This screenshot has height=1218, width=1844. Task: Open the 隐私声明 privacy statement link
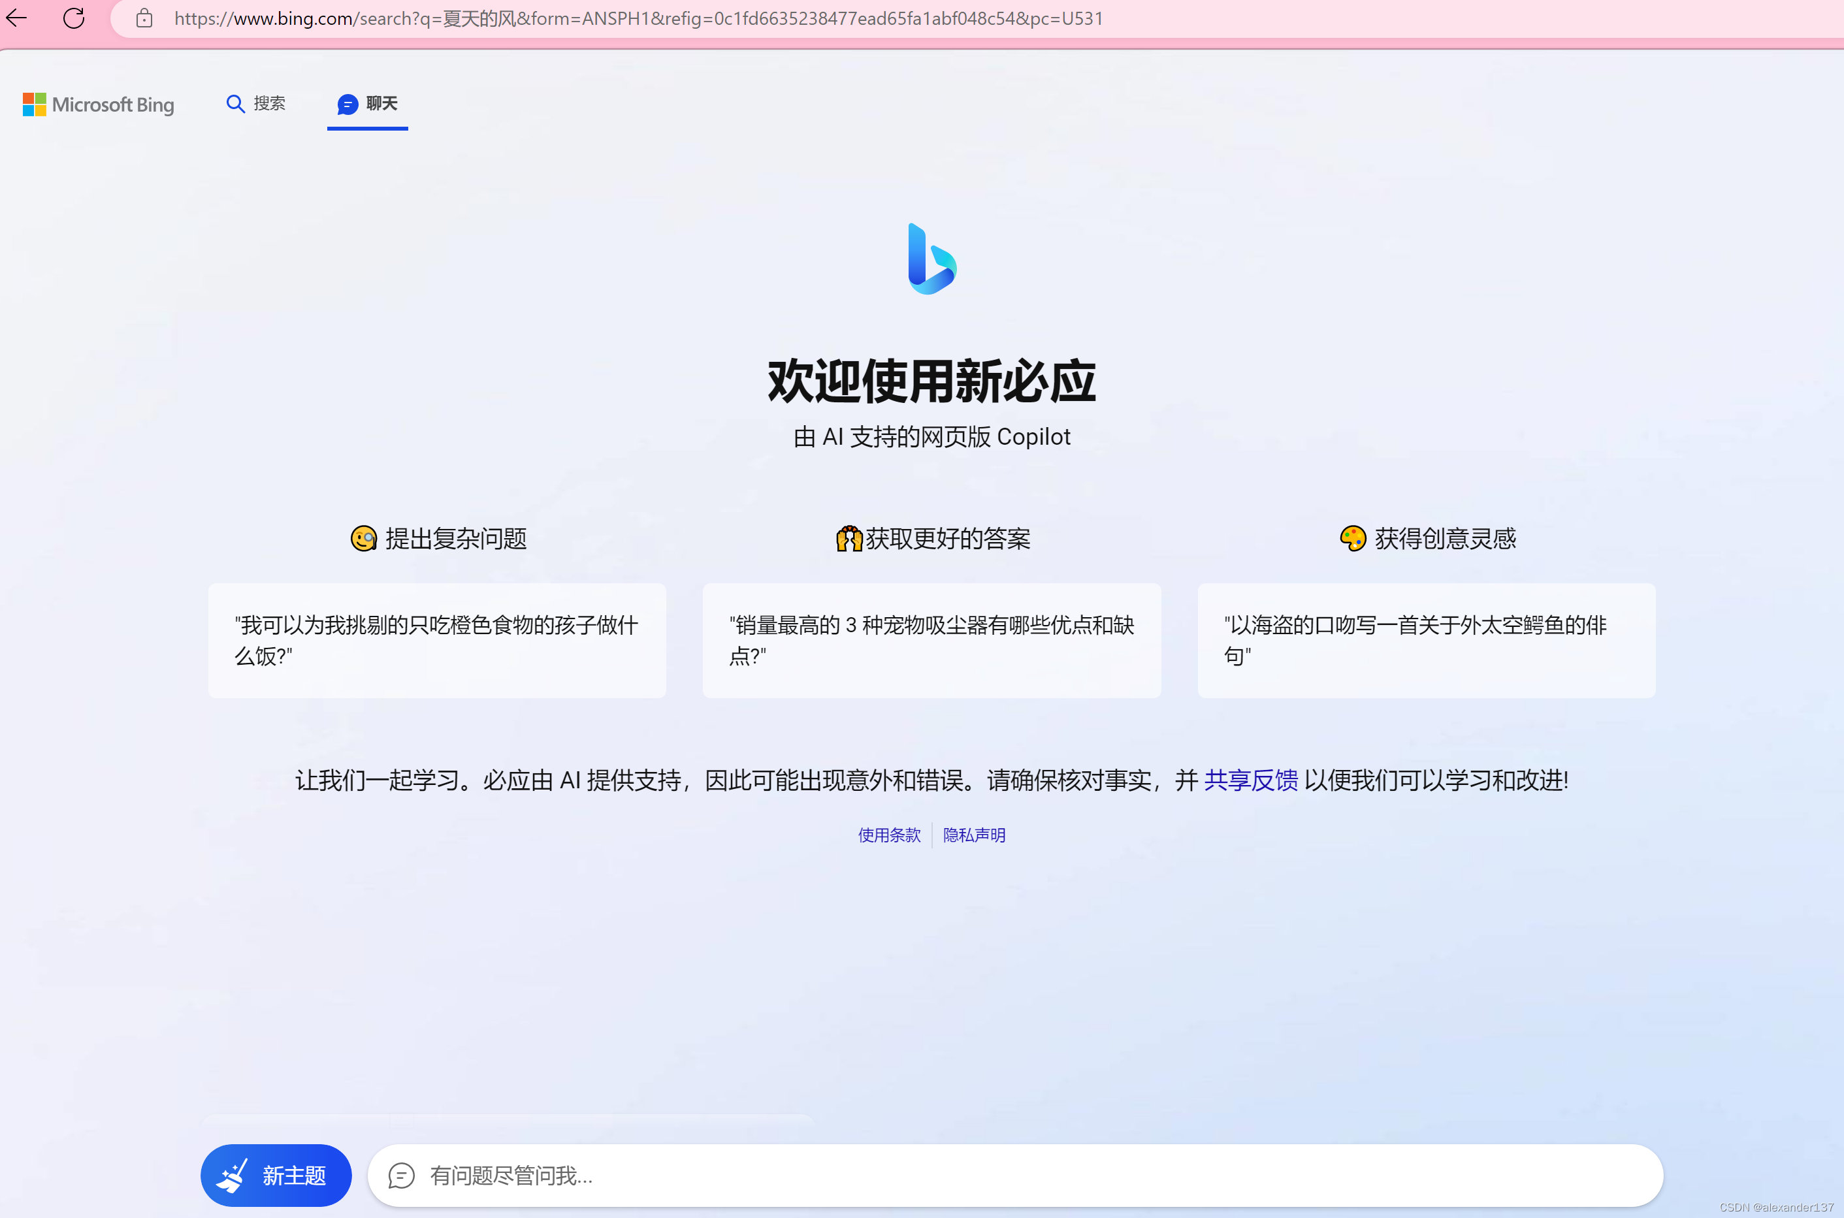click(x=974, y=835)
